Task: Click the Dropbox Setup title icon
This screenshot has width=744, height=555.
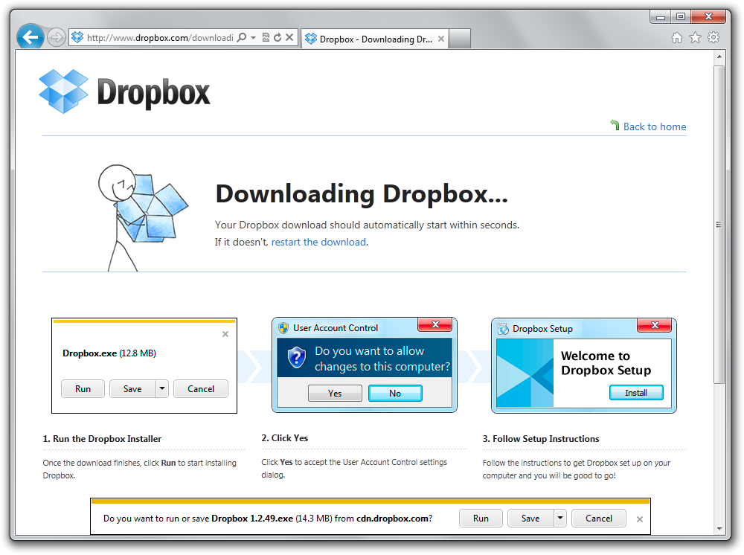Action: [x=502, y=328]
